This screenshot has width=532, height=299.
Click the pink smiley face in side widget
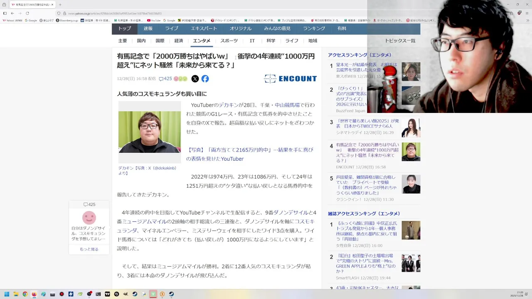click(x=89, y=217)
